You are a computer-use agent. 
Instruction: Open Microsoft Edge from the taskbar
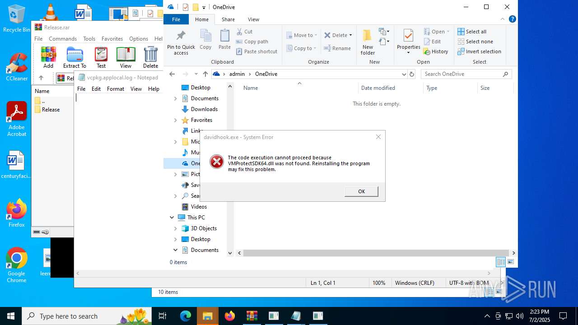coord(186,316)
